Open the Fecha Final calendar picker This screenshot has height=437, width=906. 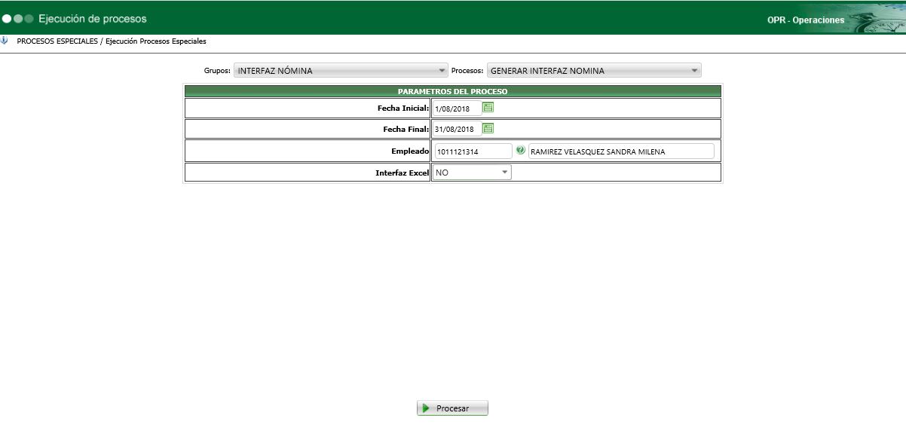click(488, 128)
